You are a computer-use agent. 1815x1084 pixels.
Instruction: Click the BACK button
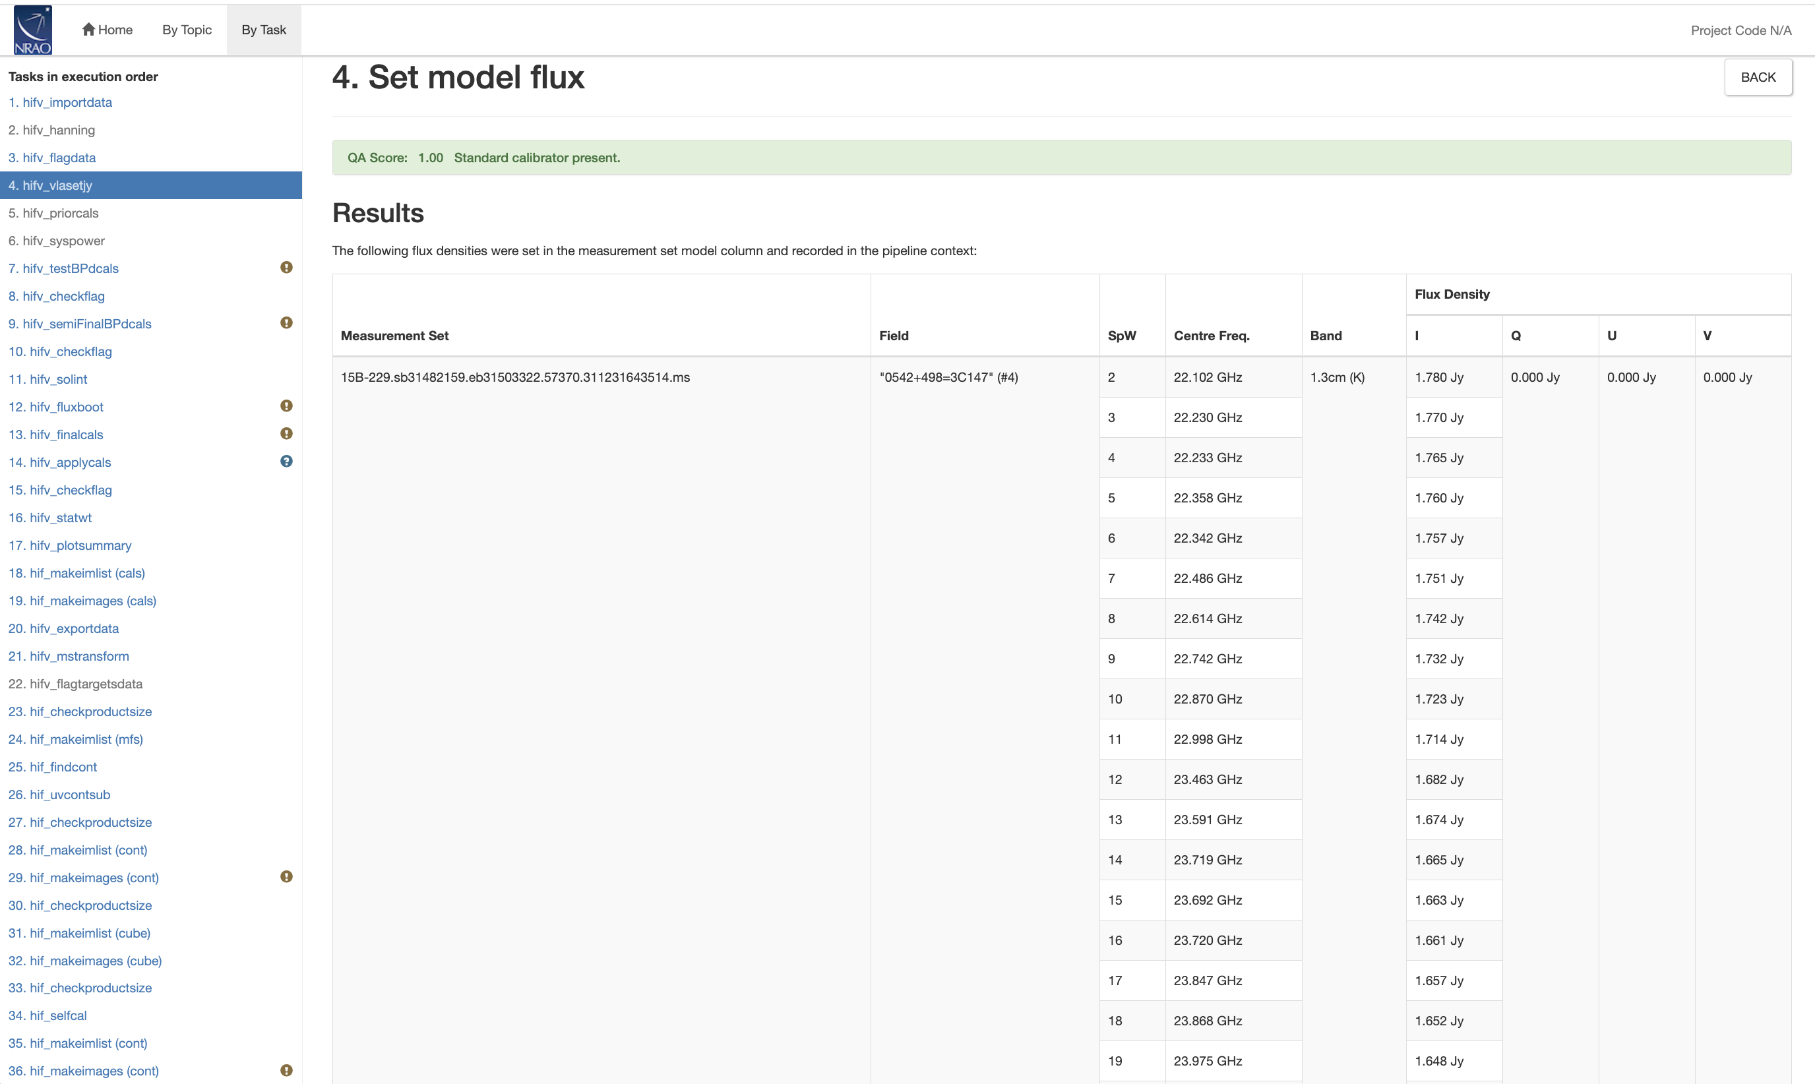coord(1758,77)
